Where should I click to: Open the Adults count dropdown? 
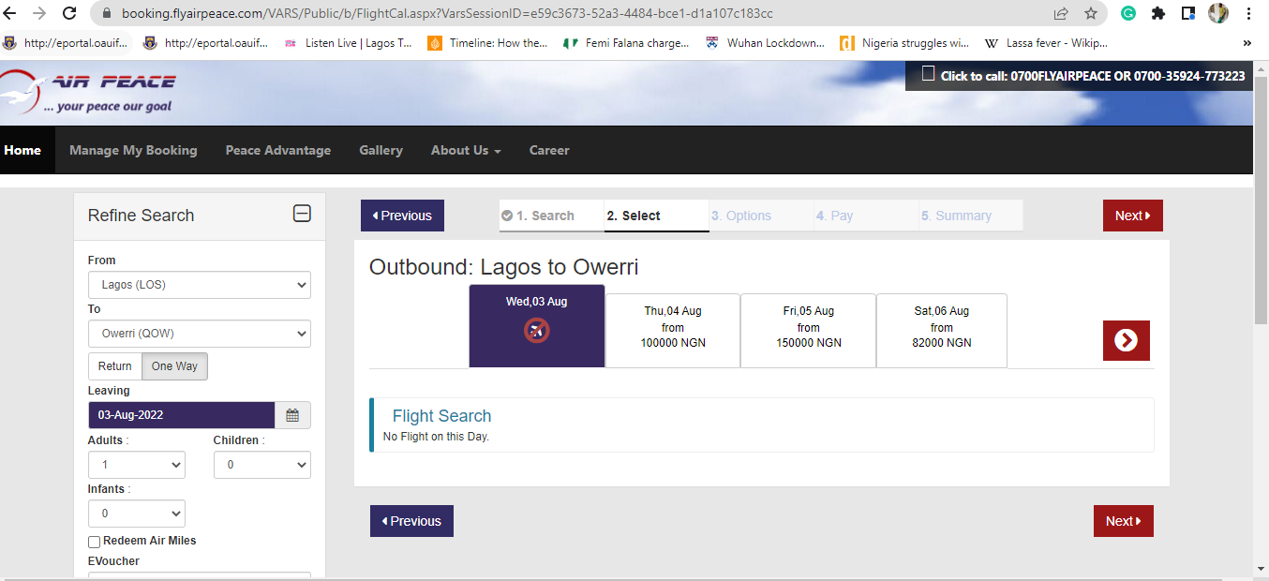[137, 465]
